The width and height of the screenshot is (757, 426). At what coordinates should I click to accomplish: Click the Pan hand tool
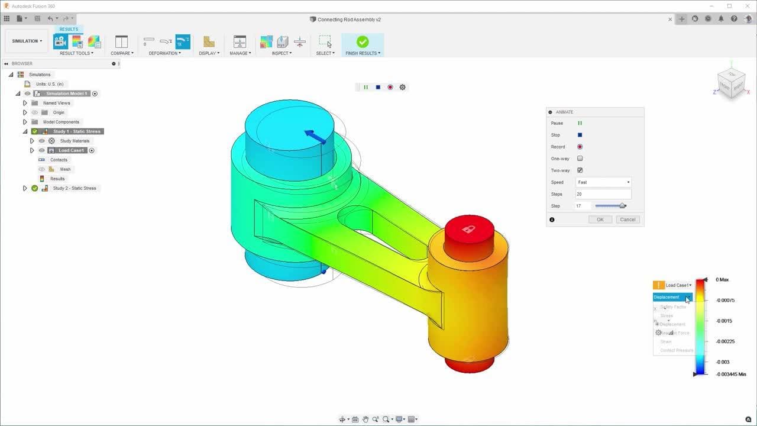(365, 419)
